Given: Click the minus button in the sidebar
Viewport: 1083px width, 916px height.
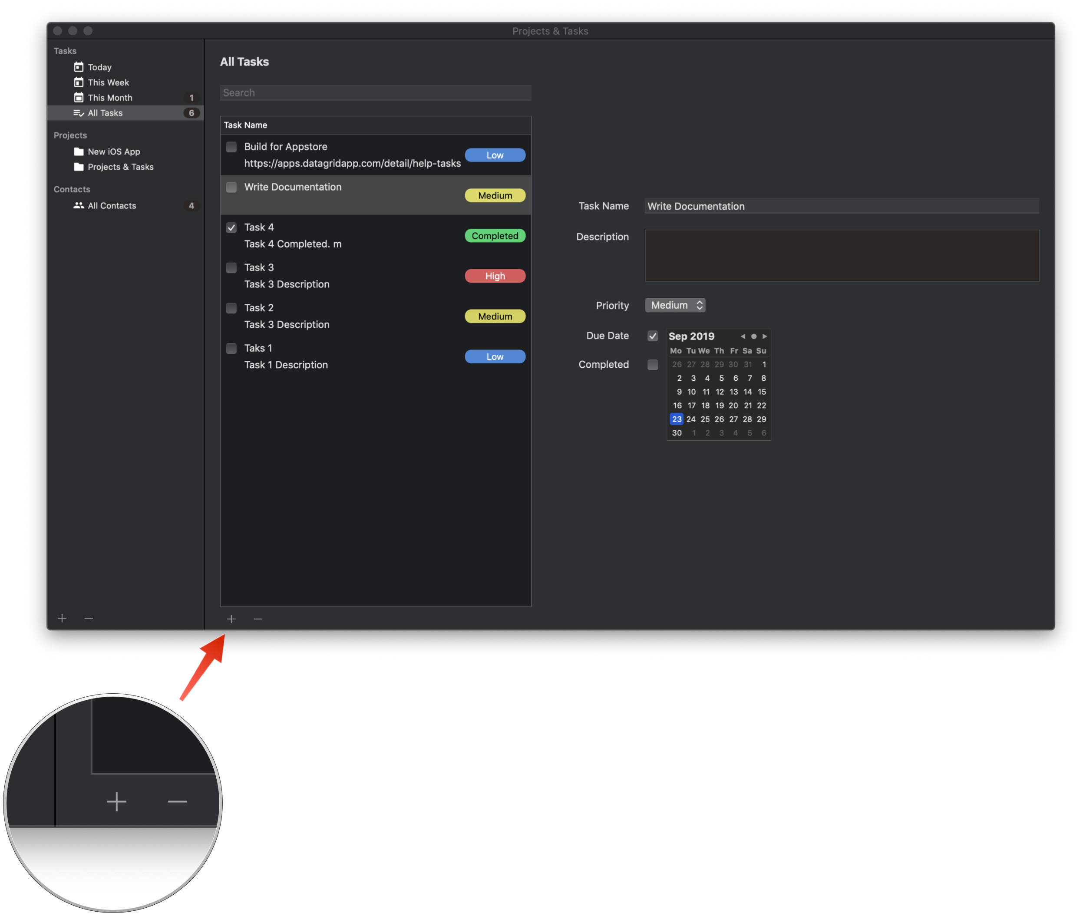Looking at the screenshot, I should point(88,618).
